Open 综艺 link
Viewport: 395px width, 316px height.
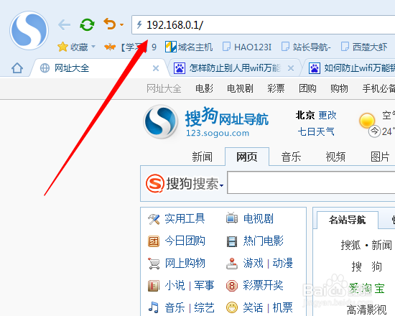tap(204, 307)
